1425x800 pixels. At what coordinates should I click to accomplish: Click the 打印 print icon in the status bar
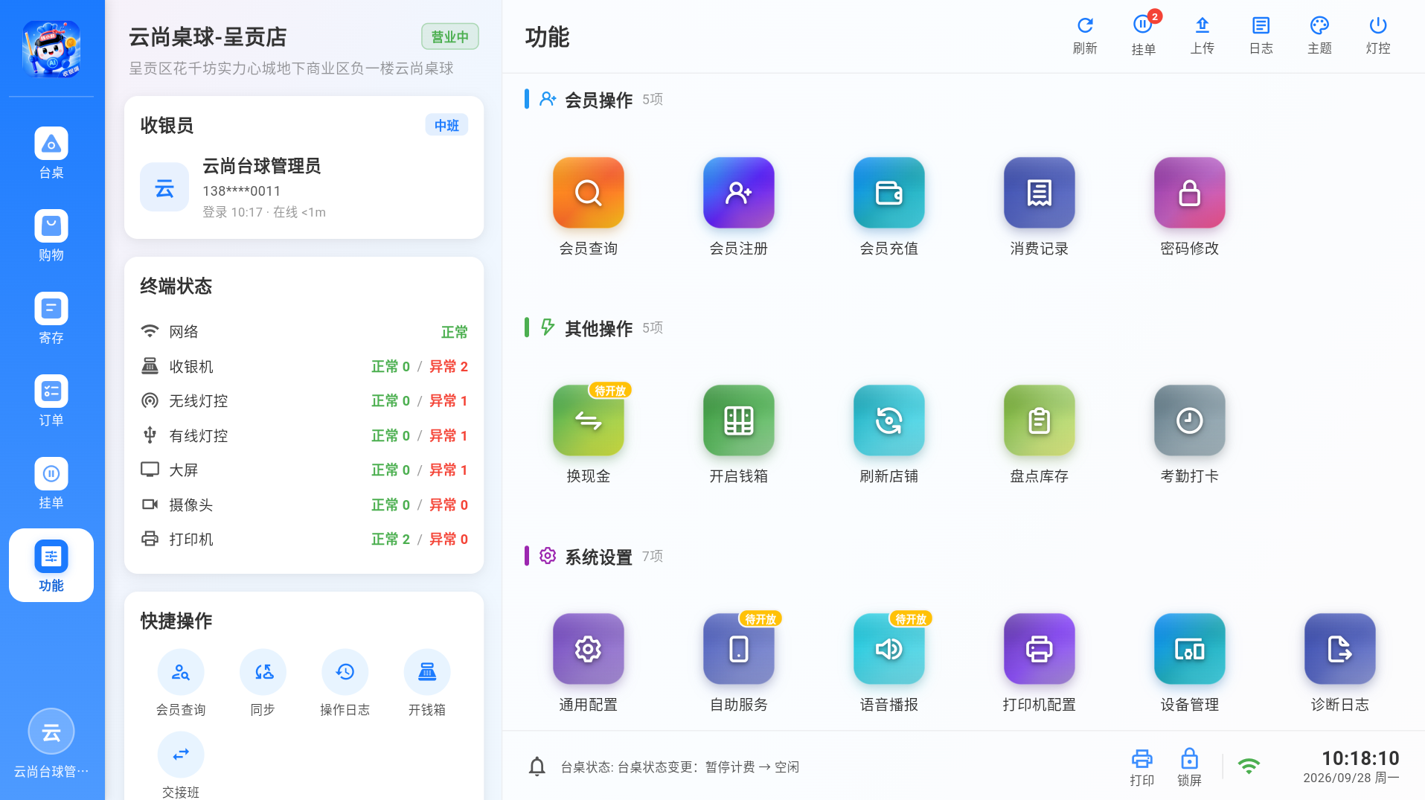click(1141, 767)
